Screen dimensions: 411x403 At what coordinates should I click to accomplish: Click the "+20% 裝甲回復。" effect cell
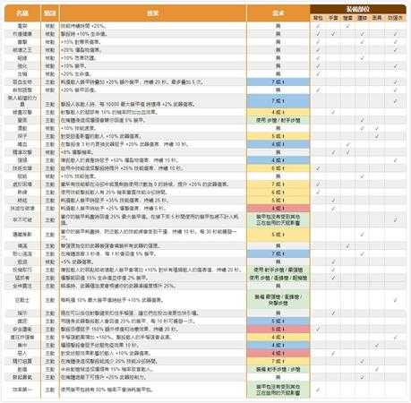tap(153, 90)
